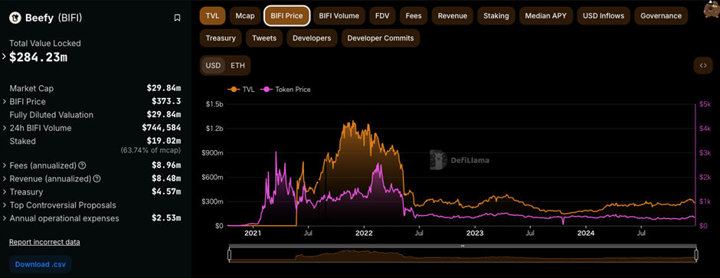
Task: Click the 2022 label on x-axis
Action: coord(364,234)
